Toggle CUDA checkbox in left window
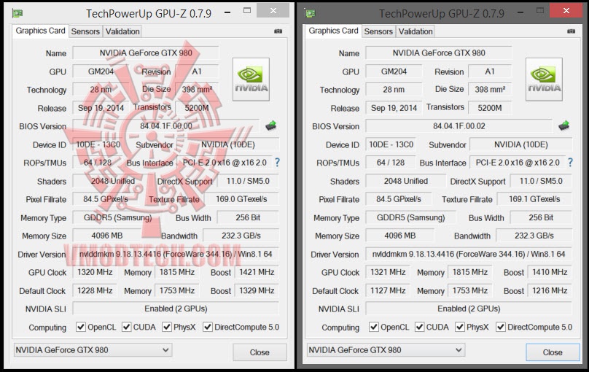Screen dimensions: 589x372 pos(127,327)
